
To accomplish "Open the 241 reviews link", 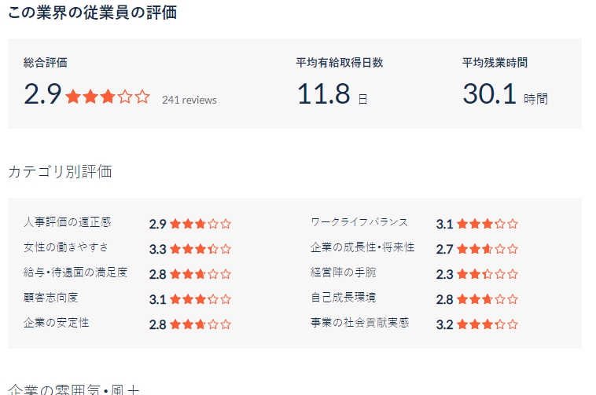I will coord(189,100).
